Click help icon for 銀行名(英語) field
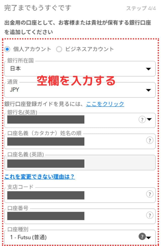Viewport: 161px width, 246px height. 142,120
